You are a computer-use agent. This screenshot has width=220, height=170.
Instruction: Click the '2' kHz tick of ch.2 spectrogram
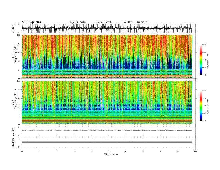19,116
